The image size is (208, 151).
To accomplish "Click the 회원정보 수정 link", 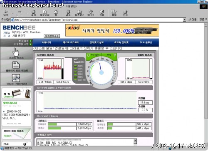I will click(21, 44).
